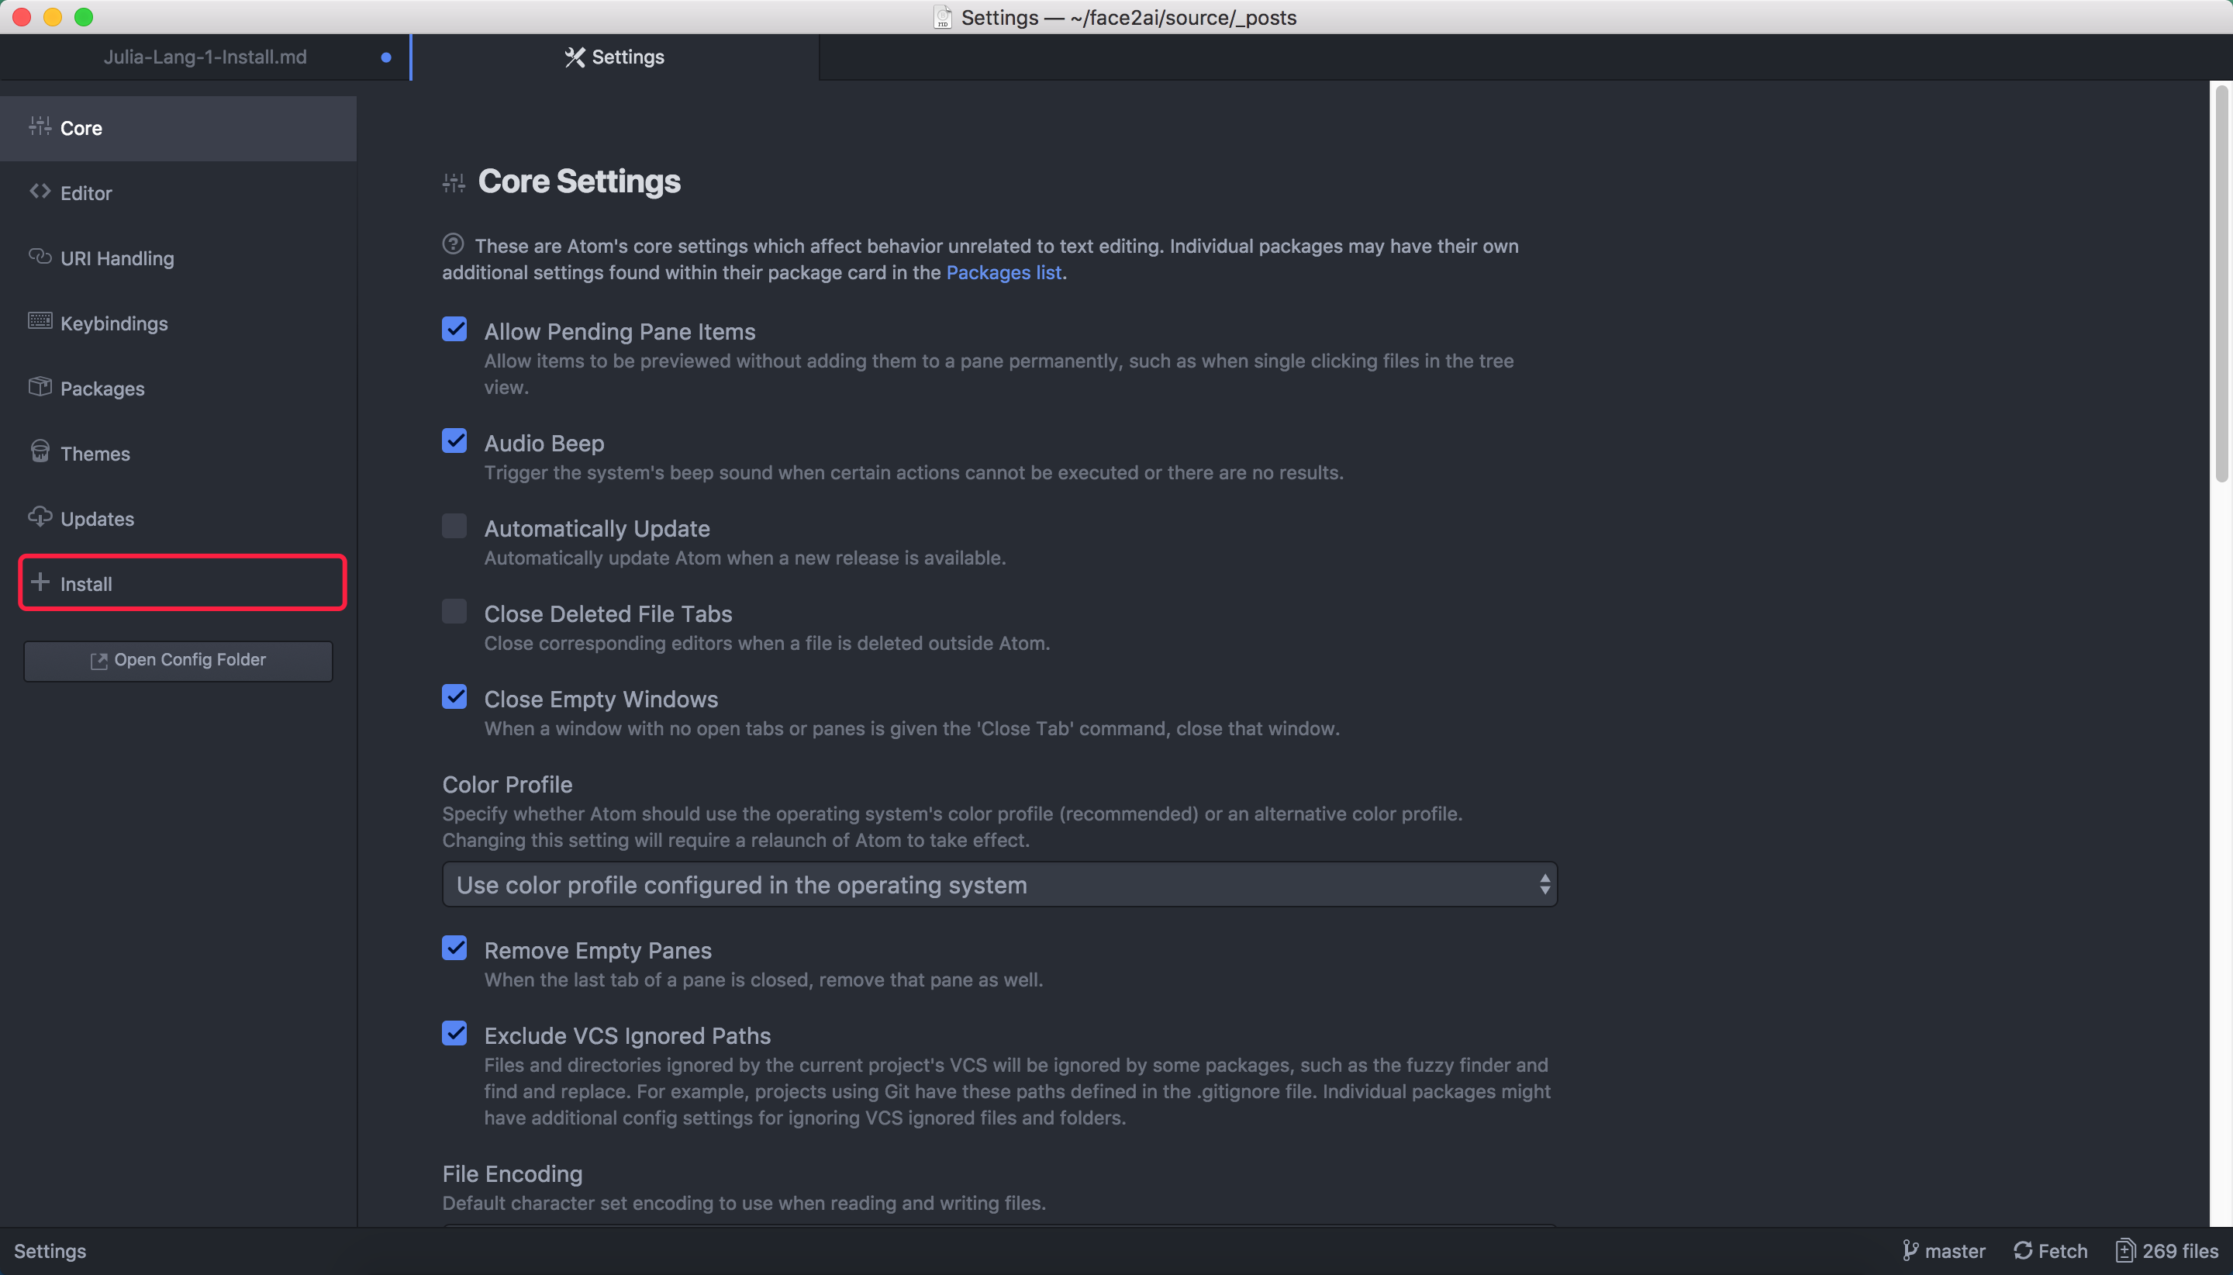Check the Close Deleted File Tabs box
2233x1275 pixels.
click(454, 611)
